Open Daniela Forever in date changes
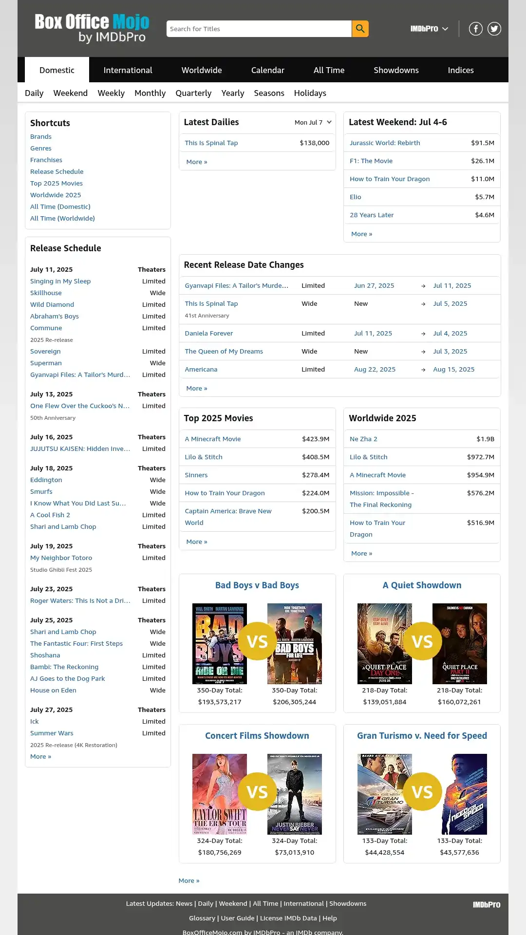 209,334
